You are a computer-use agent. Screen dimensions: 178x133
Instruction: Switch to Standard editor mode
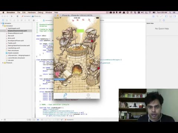pos(154,16)
